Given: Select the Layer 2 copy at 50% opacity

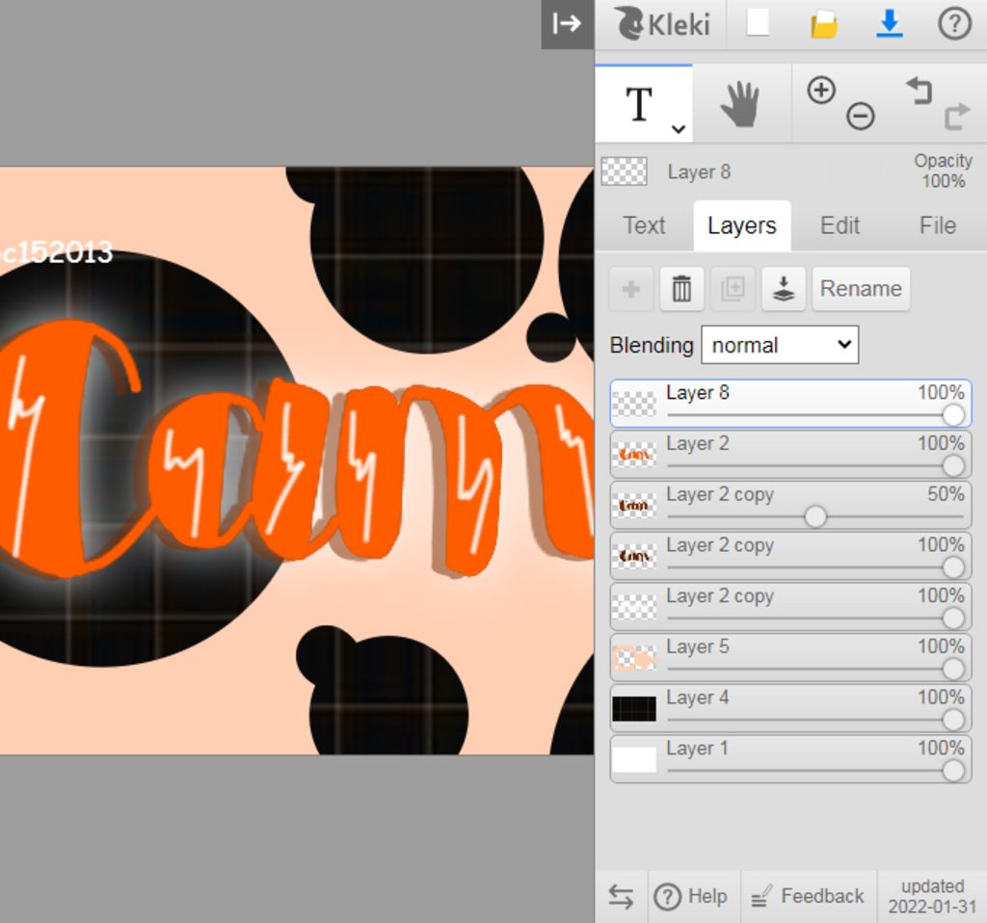Looking at the screenshot, I should coord(790,505).
